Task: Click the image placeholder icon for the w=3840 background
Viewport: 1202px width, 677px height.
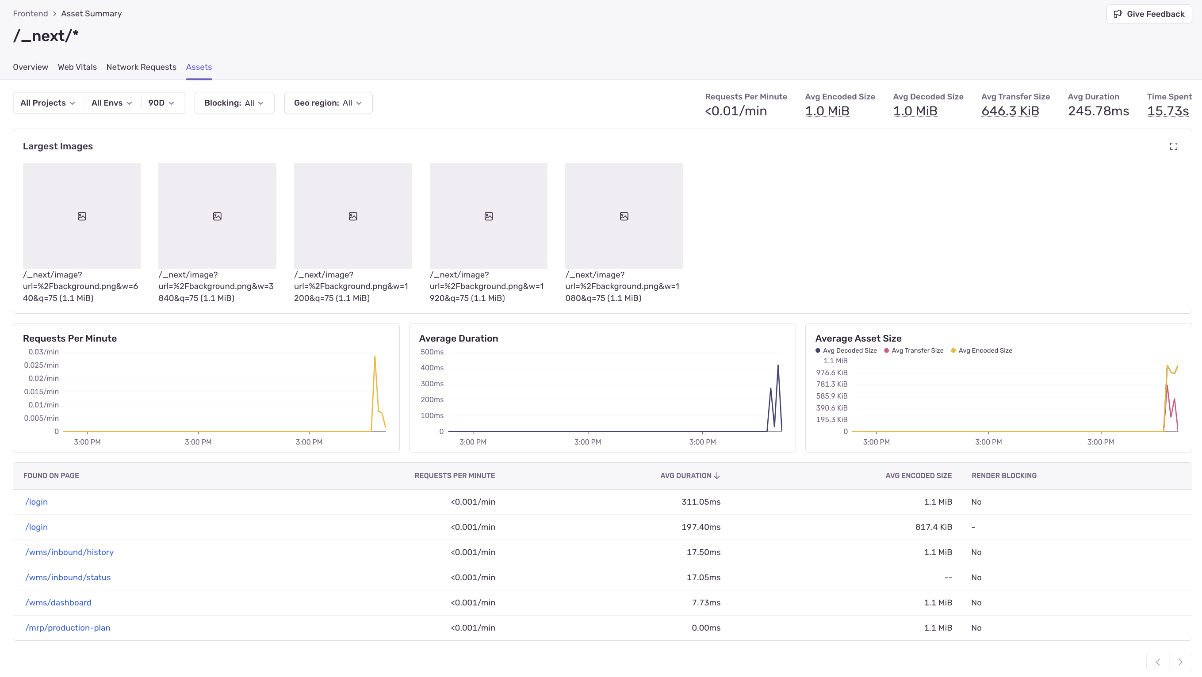Action: coord(217,217)
